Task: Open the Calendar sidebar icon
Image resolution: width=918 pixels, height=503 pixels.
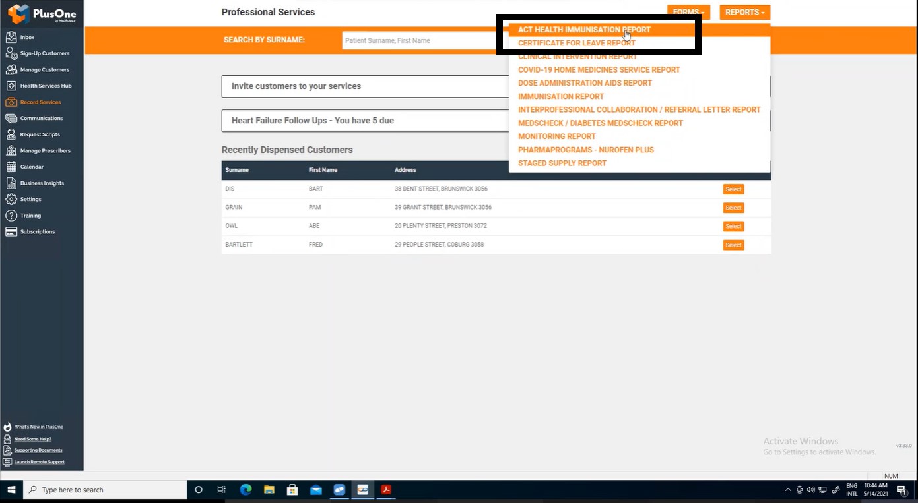Action: tap(11, 167)
